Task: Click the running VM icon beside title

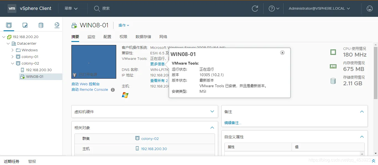Action: pos(74,25)
